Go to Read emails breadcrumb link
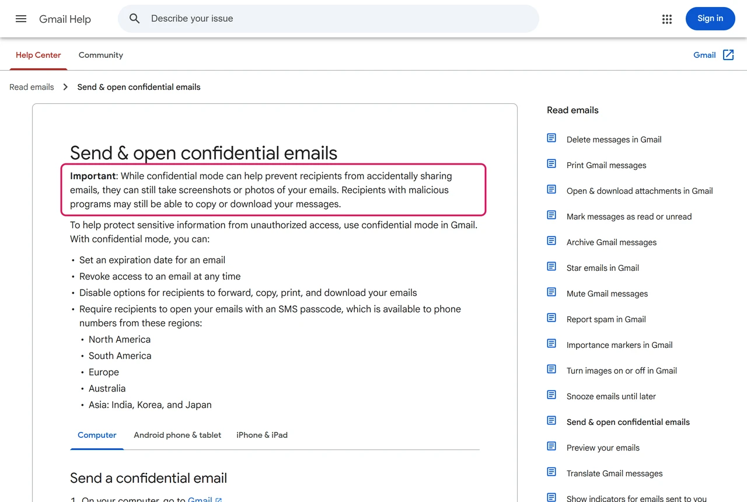747x502 pixels. pos(32,87)
